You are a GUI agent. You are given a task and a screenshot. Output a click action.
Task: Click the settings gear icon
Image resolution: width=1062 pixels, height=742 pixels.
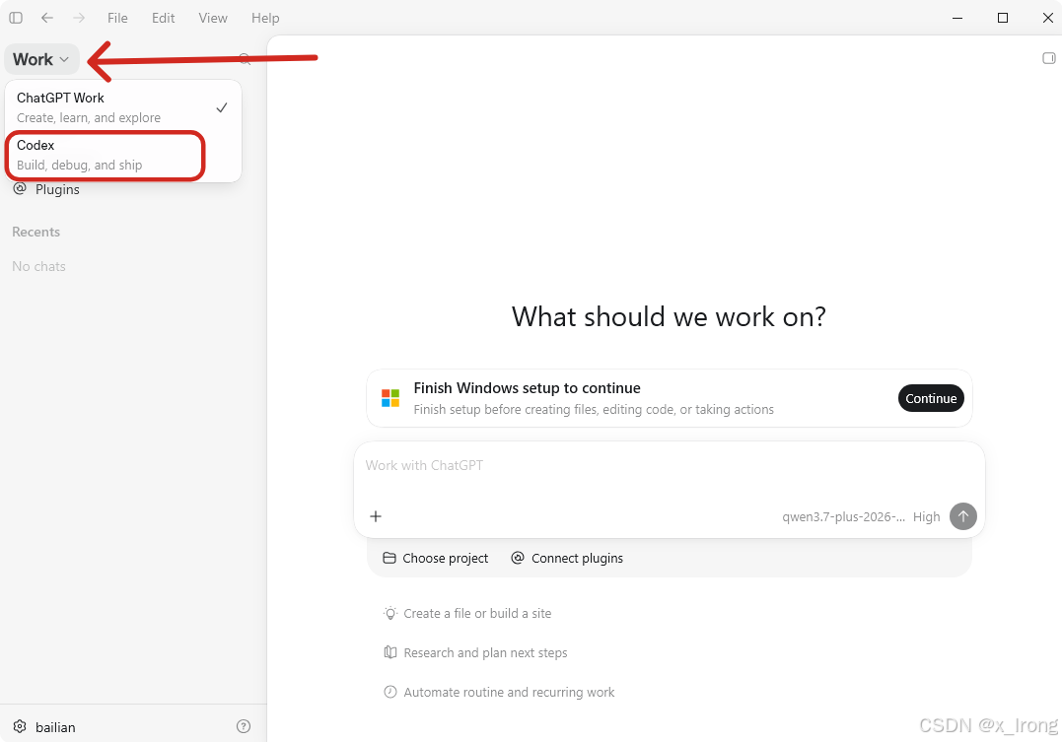pyautogui.click(x=20, y=726)
